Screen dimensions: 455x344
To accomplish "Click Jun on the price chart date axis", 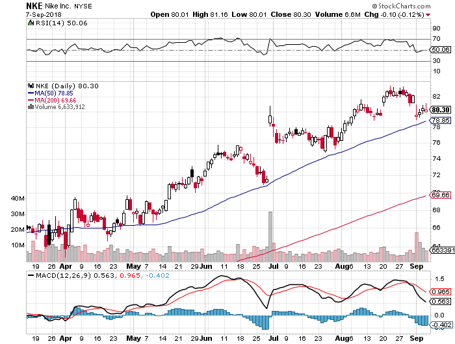I will click(206, 266).
